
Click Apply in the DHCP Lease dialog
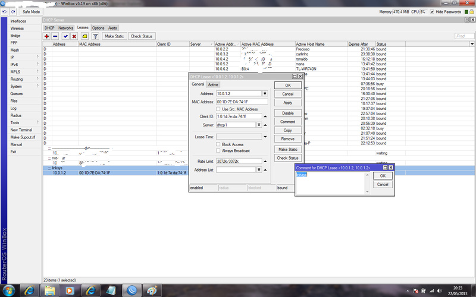(x=288, y=103)
